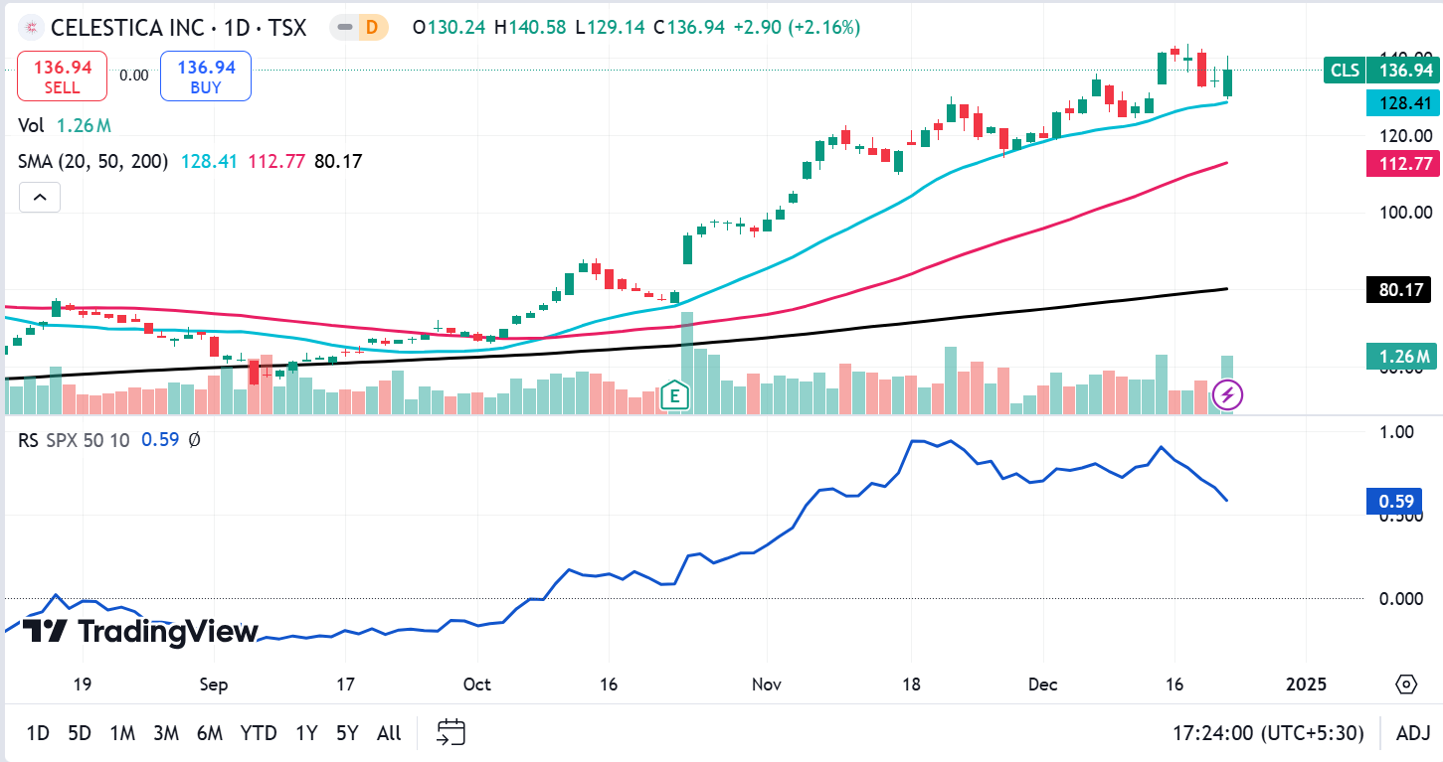Click the orange 'D' data badge
This screenshot has height=762, width=1443.
pos(372,27)
